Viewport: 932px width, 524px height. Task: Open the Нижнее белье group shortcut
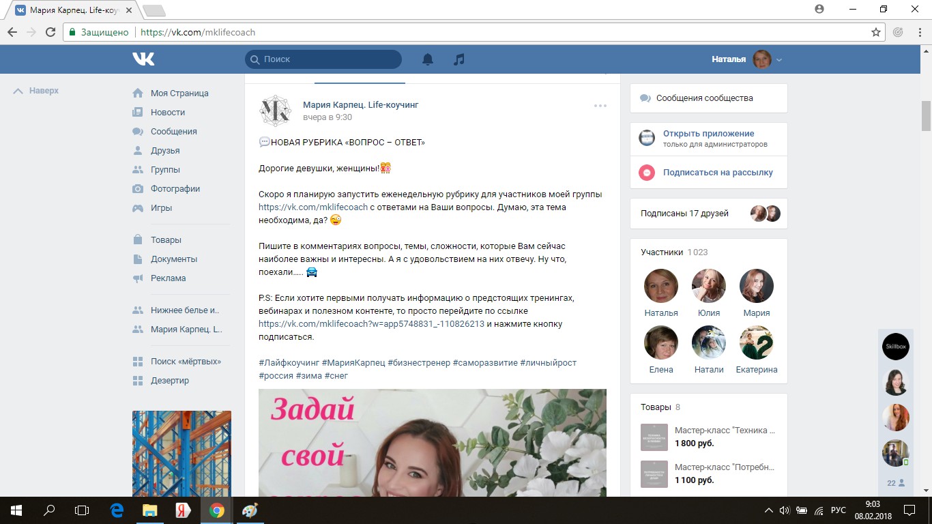coord(185,310)
